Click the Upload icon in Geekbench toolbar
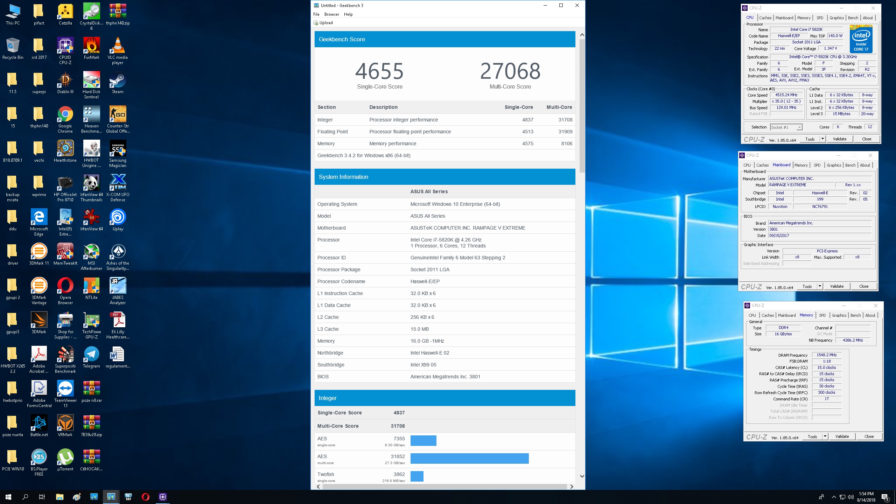 coord(316,23)
